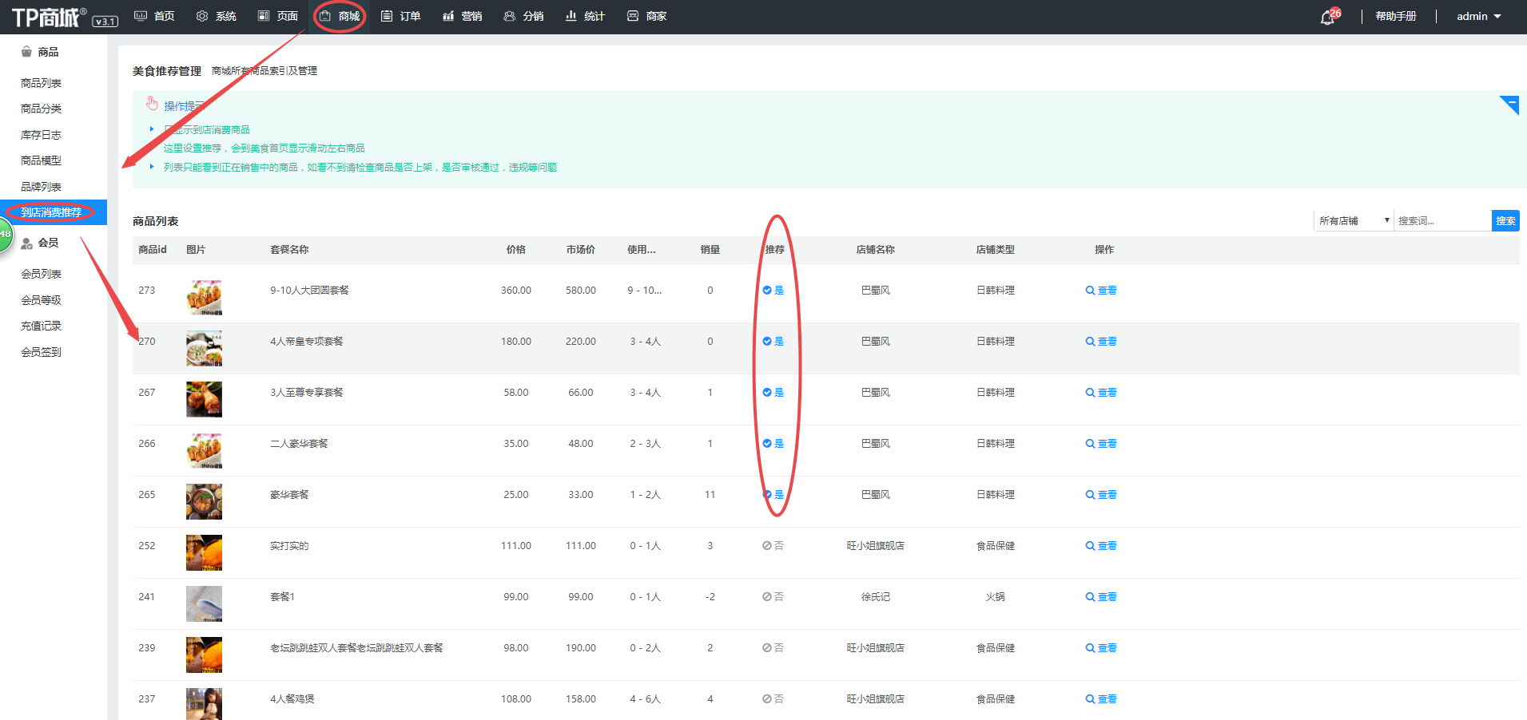Open the 所有店铺 store filter dropdown

(1353, 220)
